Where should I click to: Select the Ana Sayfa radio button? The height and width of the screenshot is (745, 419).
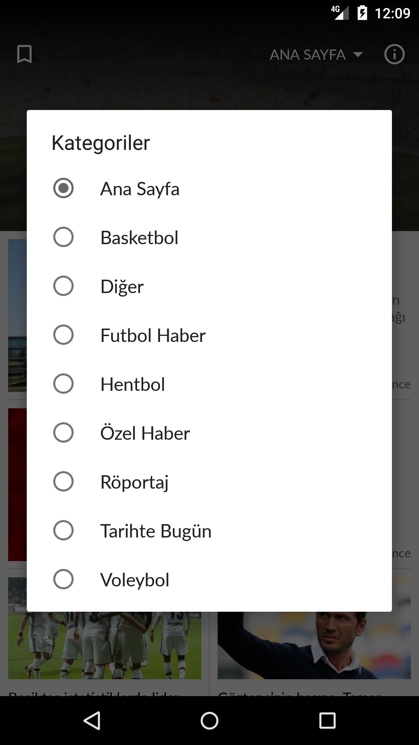coord(63,188)
